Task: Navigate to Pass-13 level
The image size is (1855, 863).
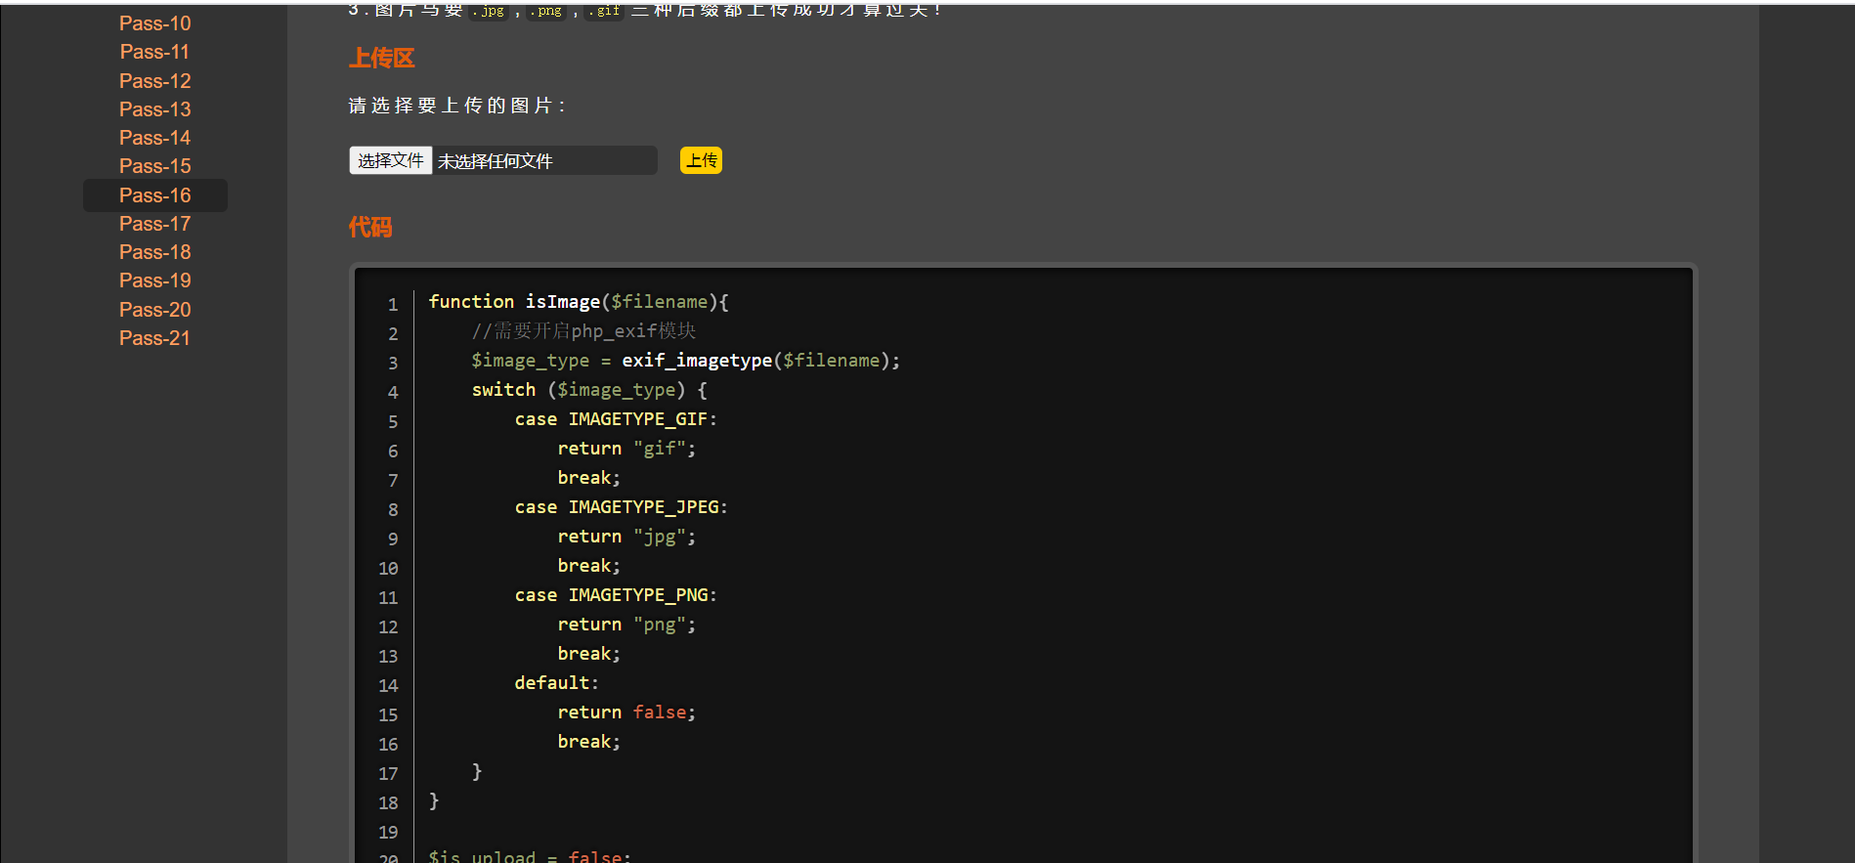Action: [x=154, y=109]
